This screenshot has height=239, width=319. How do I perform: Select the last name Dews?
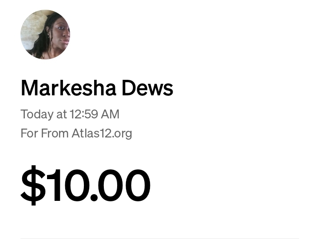147,88
